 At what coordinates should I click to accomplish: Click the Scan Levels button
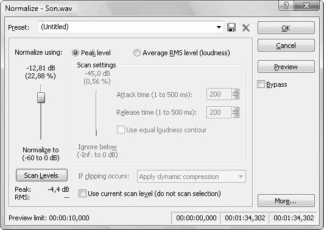(41, 175)
